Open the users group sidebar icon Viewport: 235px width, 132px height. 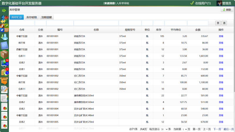4,37
